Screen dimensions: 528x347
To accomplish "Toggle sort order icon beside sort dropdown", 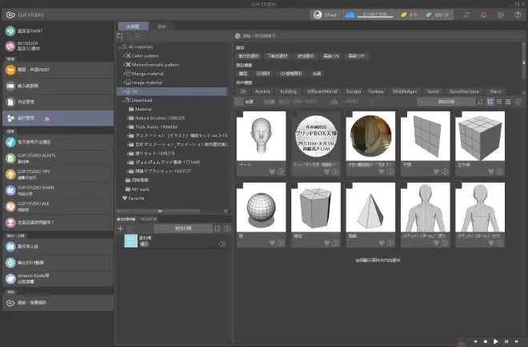I will click(x=480, y=102).
